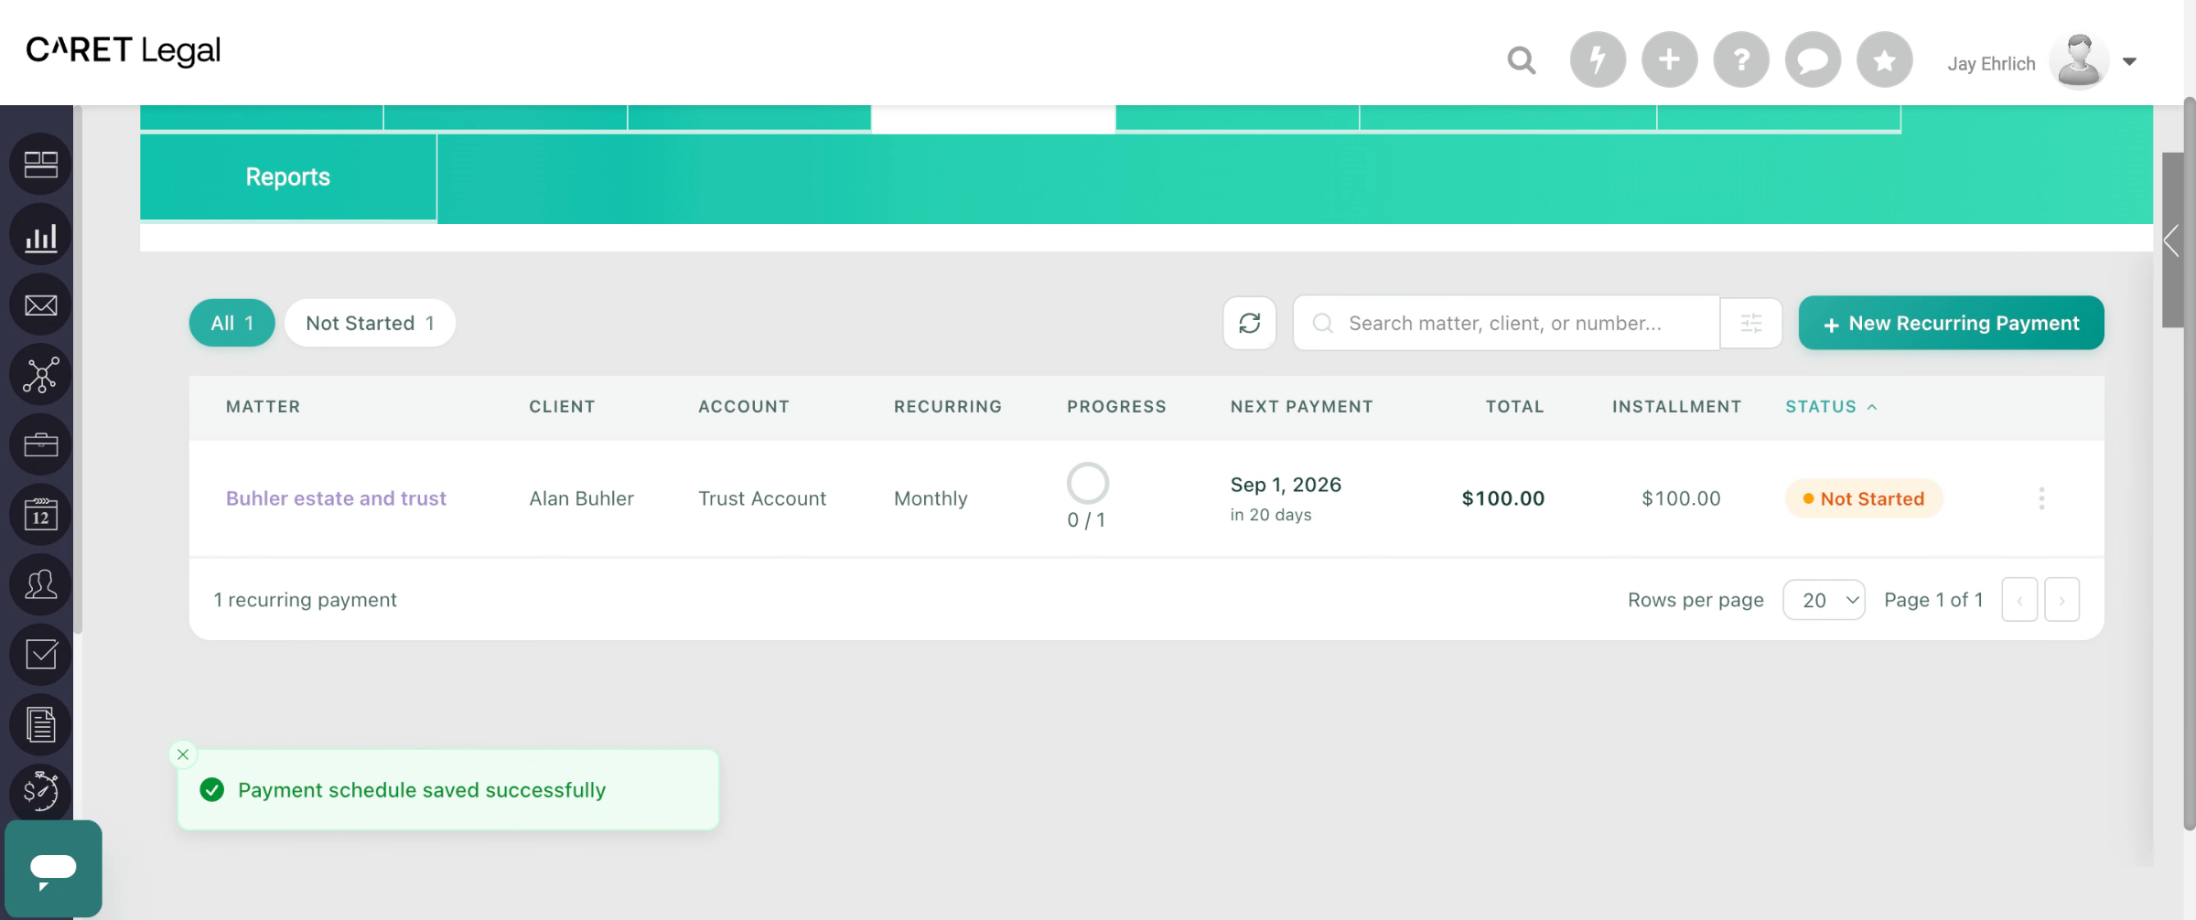Open the speech bubble messages icon

1813,60
